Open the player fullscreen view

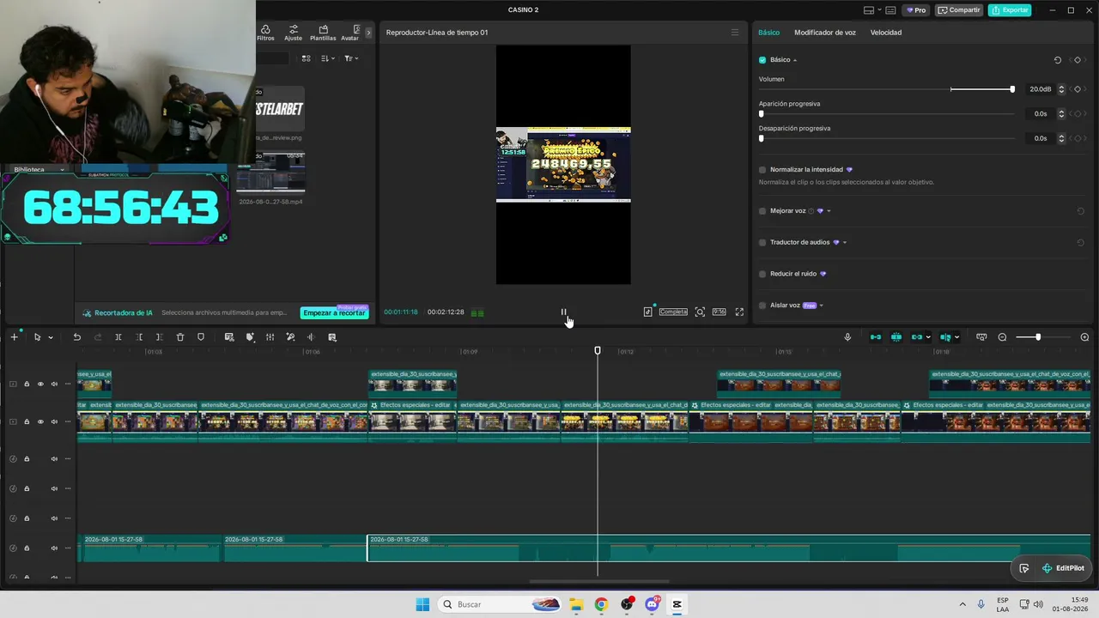(x=739, y=312)
